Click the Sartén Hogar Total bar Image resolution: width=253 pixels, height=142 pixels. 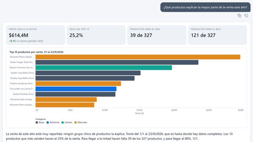117,62
